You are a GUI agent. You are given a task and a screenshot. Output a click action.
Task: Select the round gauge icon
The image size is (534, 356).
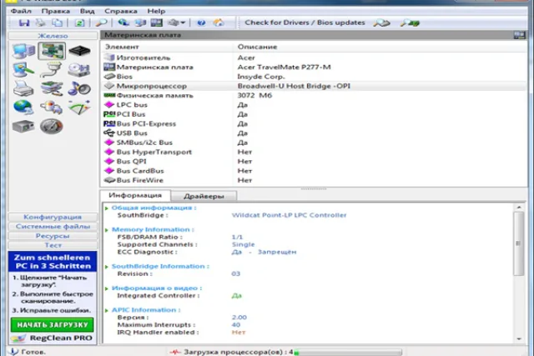pos(52,126)
